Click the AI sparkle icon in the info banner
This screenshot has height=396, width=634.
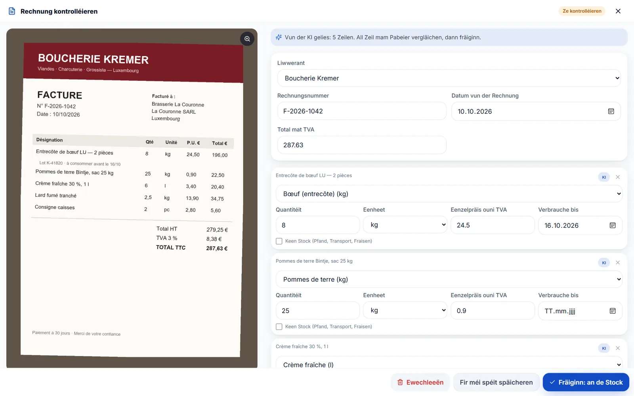(x=279, y=37)
